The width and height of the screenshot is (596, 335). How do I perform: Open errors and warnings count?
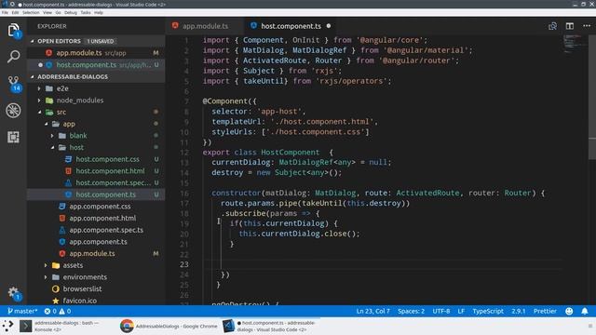[58, 311]
